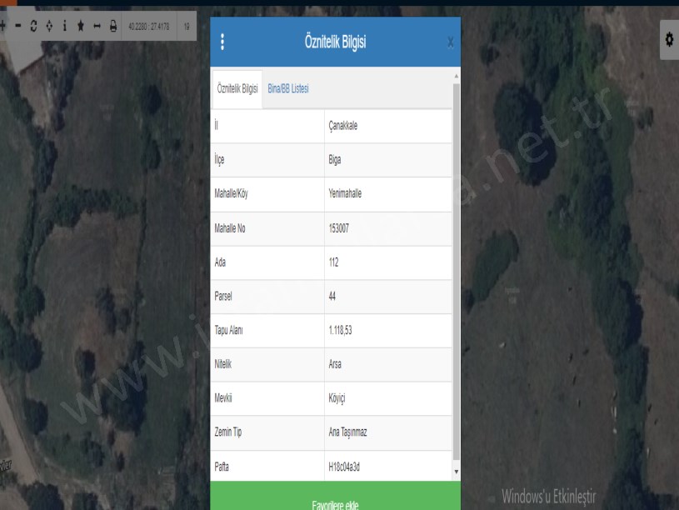Zoom out with the minus icon
The image size is (679, 510).
[17, 27]
